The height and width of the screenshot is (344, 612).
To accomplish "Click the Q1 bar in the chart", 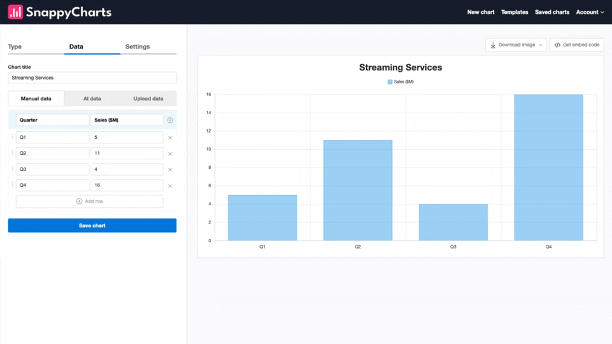I will point(262,218).
